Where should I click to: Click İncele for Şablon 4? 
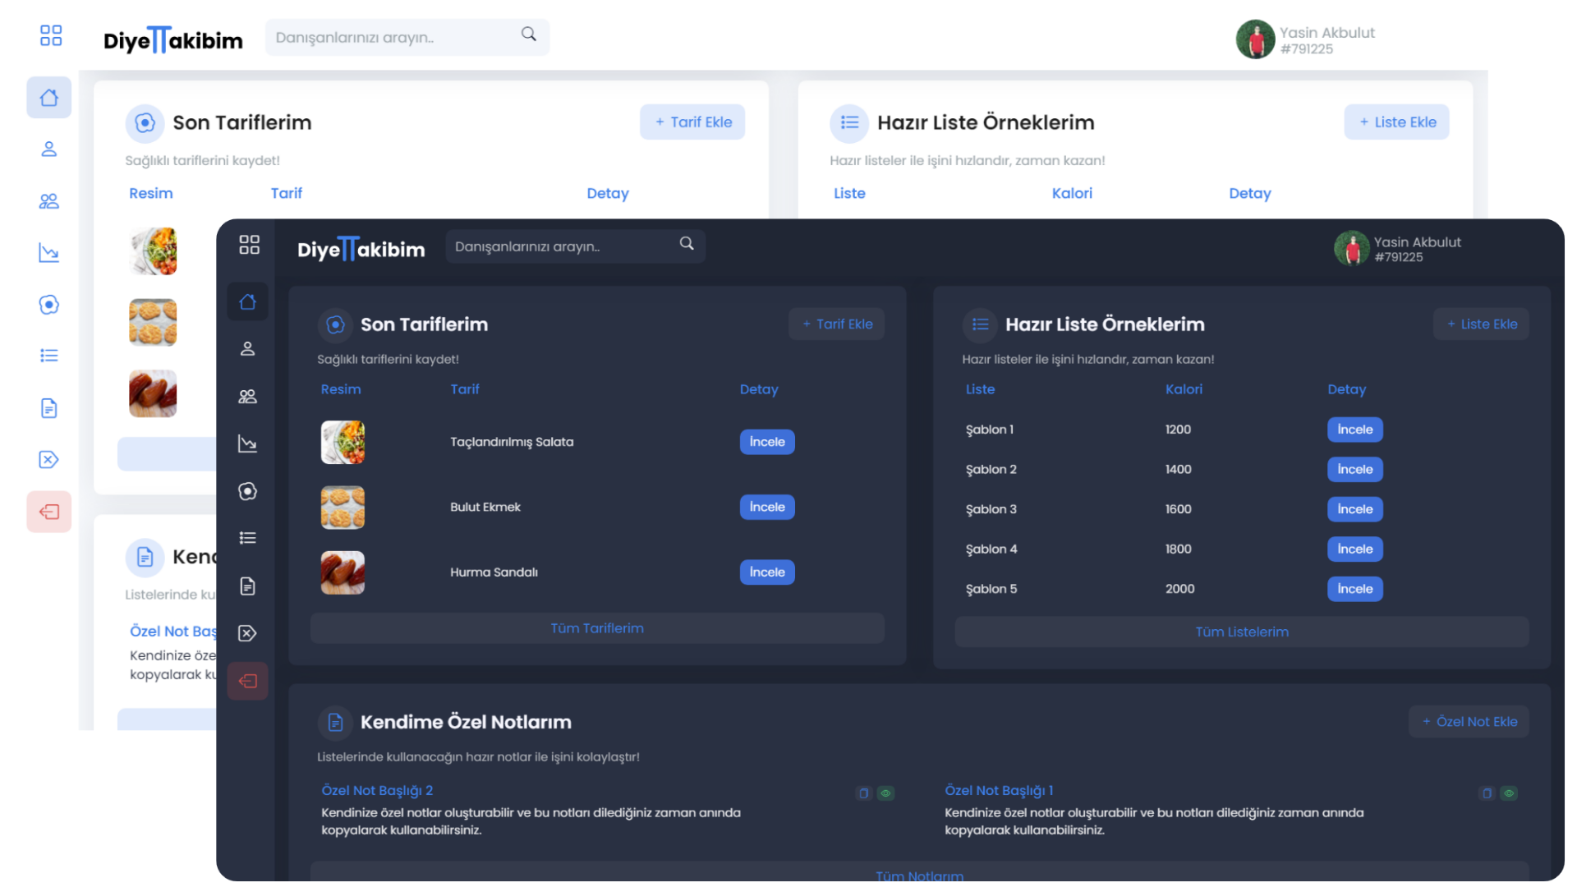point(1355,549)
